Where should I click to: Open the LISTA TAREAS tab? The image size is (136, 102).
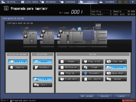(x=30, y=2)
